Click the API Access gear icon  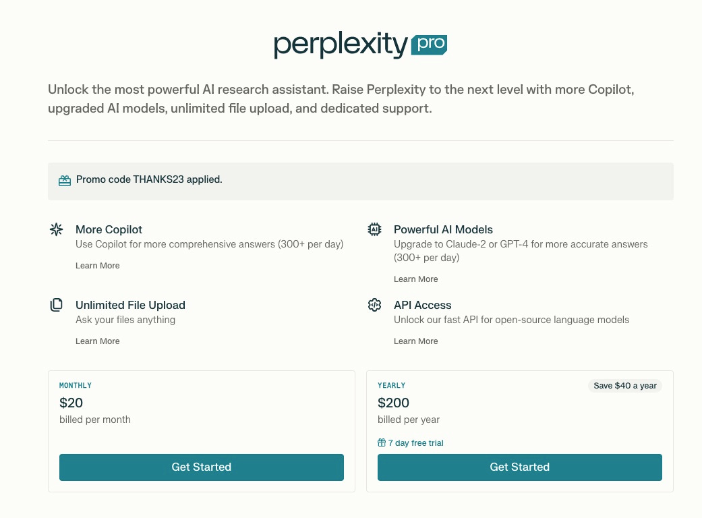click(x=375, y=305)
